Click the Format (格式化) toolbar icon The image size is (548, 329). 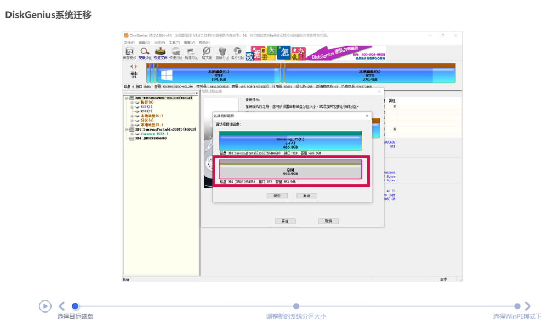point(207,53)
